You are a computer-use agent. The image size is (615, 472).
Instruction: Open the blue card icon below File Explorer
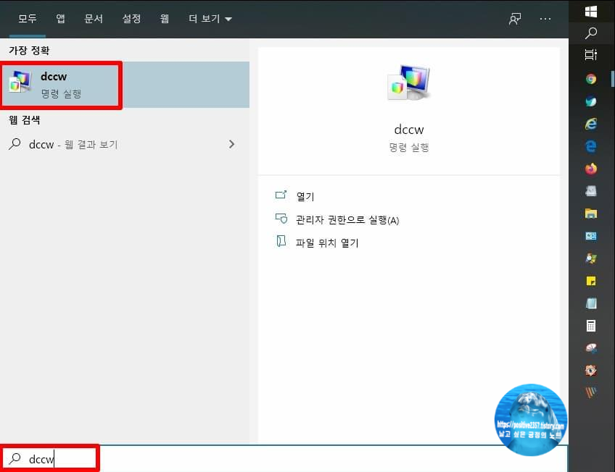(x=590, y=236)
